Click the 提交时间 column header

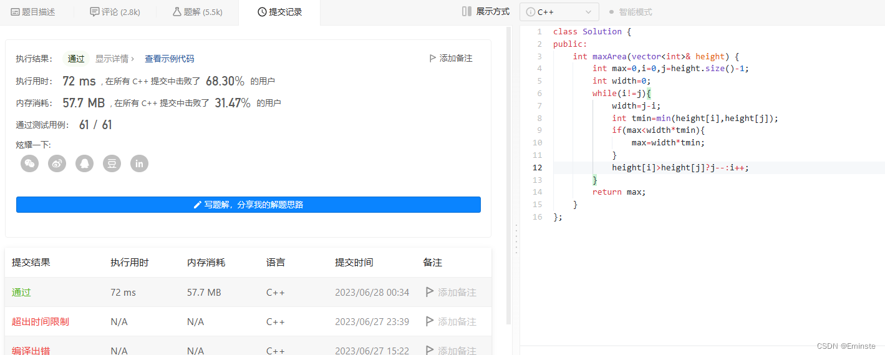click(354, 263)
